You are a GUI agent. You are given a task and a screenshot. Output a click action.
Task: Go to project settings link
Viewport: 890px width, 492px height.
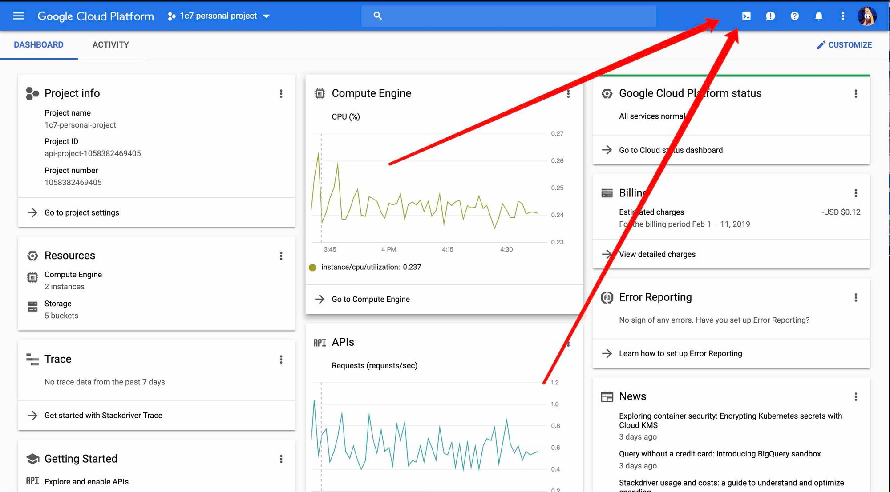(x=81, y=212)
